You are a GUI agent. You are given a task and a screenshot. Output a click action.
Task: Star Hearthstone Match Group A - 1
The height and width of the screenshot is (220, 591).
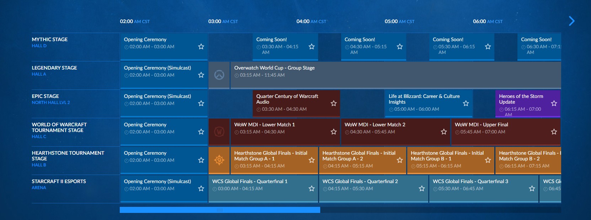(312, 160)
